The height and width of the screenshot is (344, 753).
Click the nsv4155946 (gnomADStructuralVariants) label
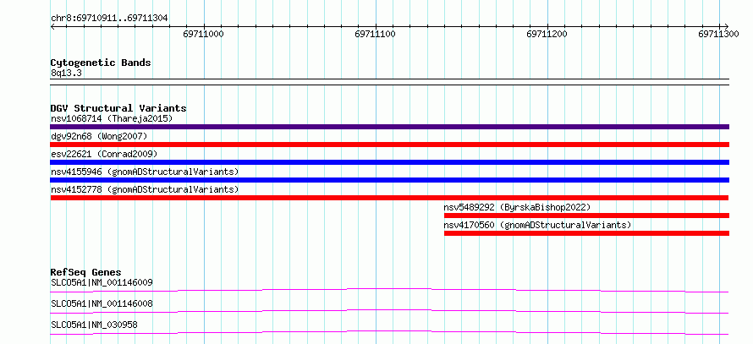[145, 172]
